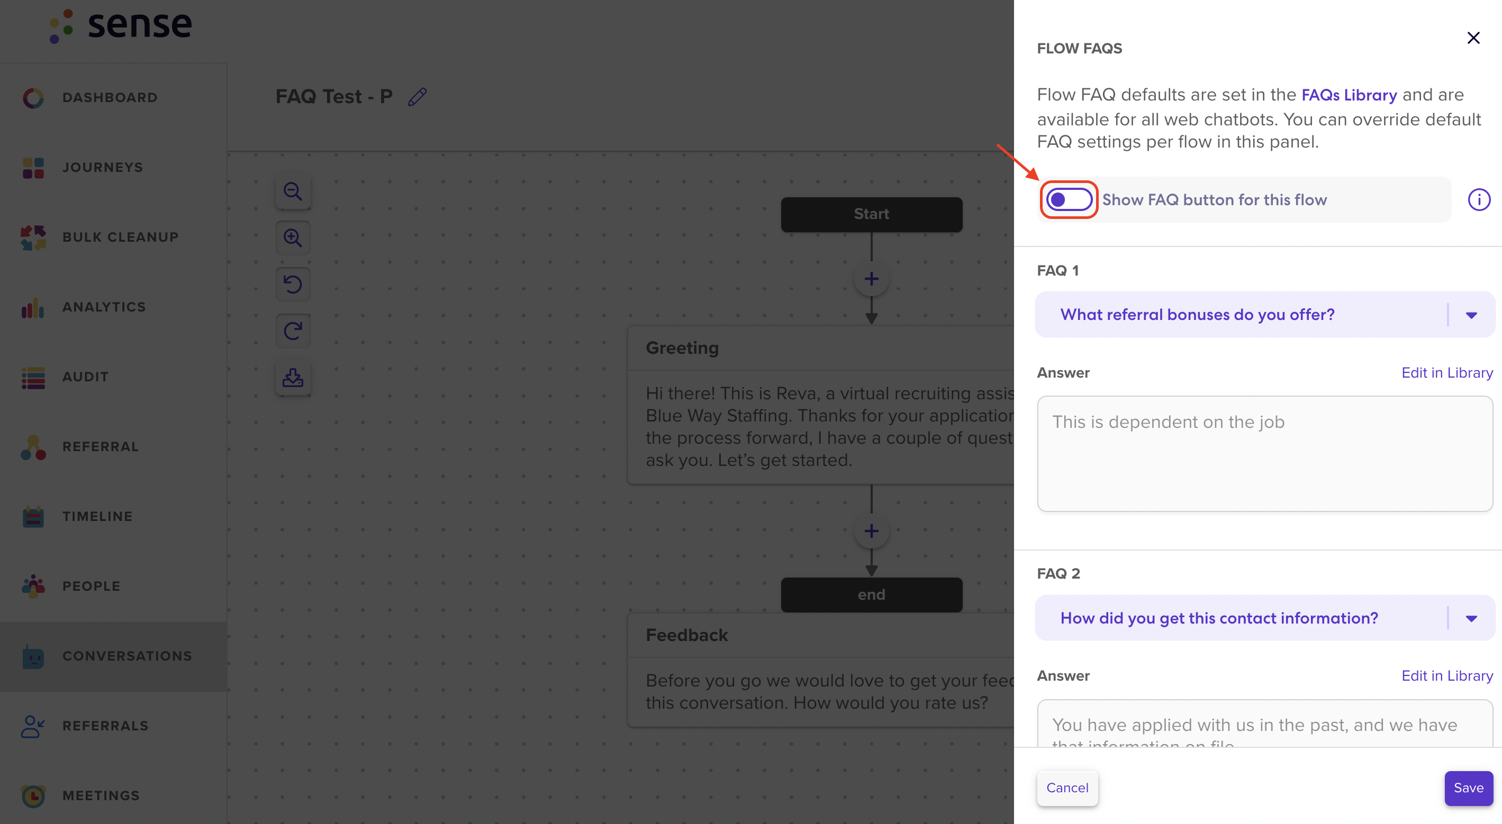
Task: Click the Cancel button
Action: click(x=1067, y=788)
